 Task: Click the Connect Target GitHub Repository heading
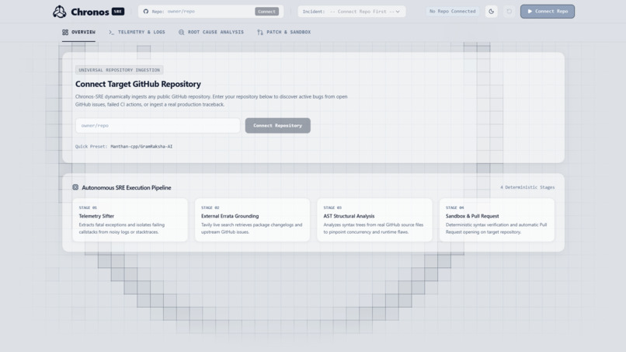pyautogui.click(x=138, y=84)
